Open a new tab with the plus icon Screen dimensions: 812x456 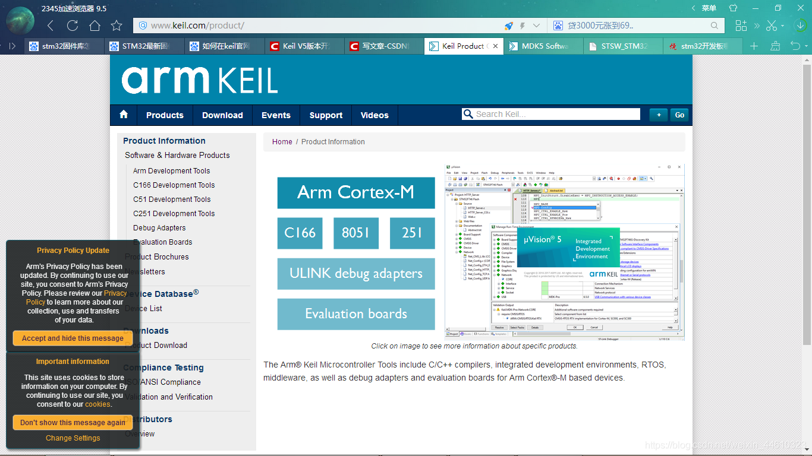pyautogui.click(x=754, y=46)
